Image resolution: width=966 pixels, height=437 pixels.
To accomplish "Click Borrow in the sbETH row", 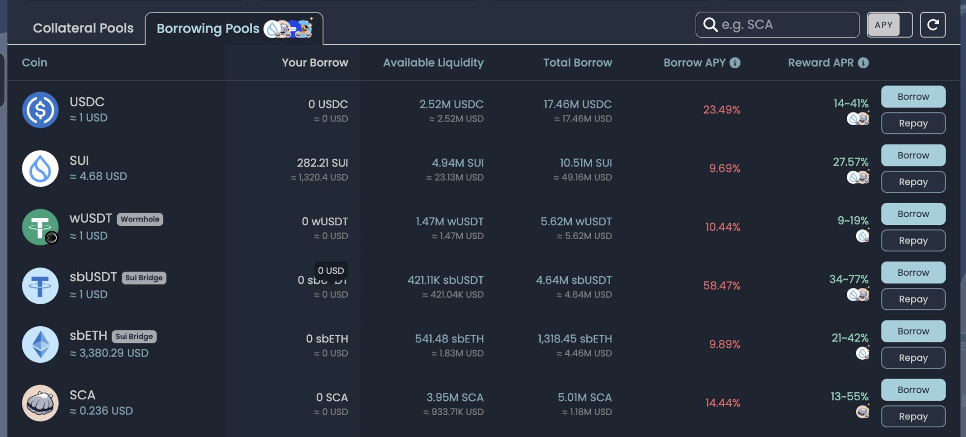I will coord(913,331).
